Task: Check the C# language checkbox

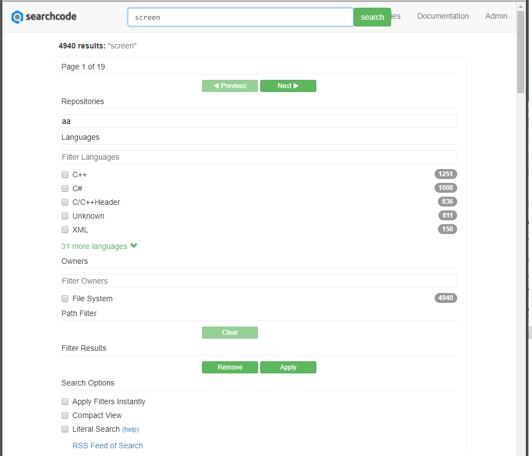Action: coord(65,188)
